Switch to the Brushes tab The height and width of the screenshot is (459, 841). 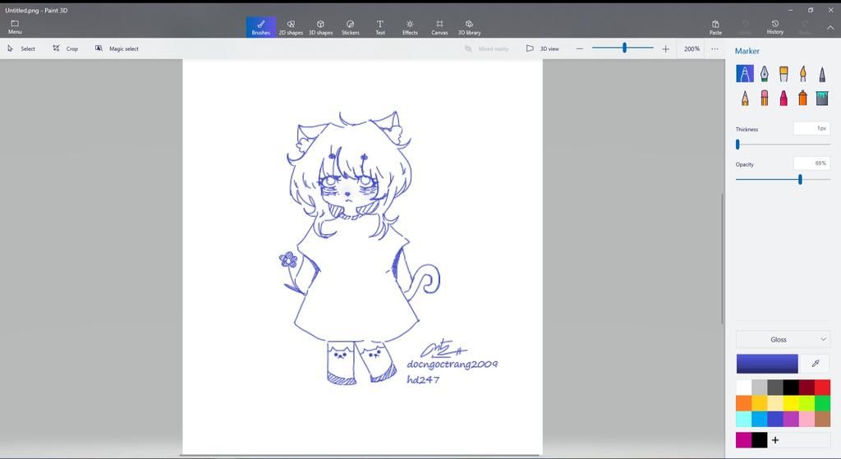point(260,27)
